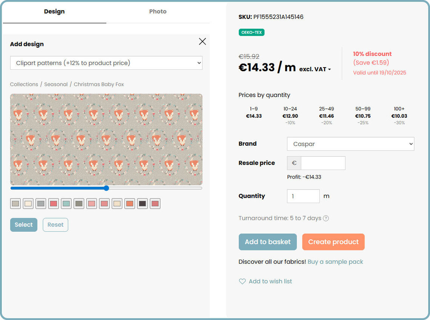
Task: Pick the dark brown color swatch
Action: pos(142,204)
